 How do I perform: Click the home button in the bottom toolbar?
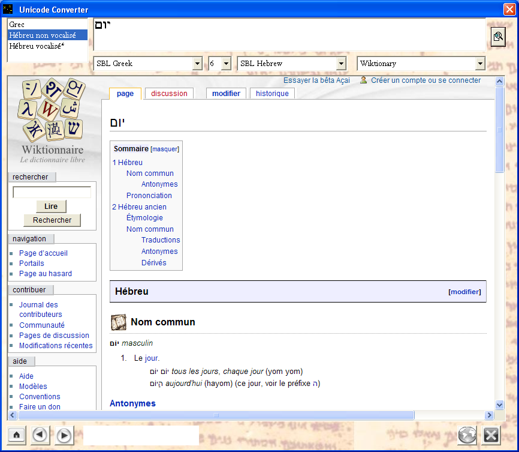click(x=17, y=435)
